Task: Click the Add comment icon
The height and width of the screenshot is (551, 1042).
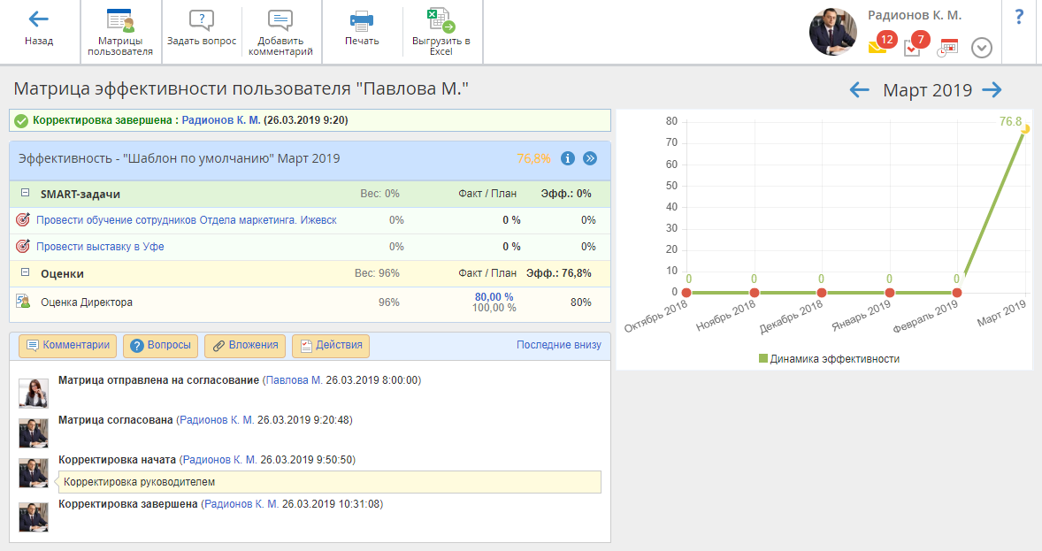Action: point(280,20)
